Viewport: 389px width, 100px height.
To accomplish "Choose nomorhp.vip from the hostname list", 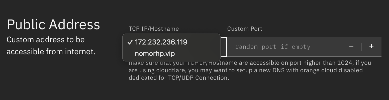I will click(x=155, y=53).
